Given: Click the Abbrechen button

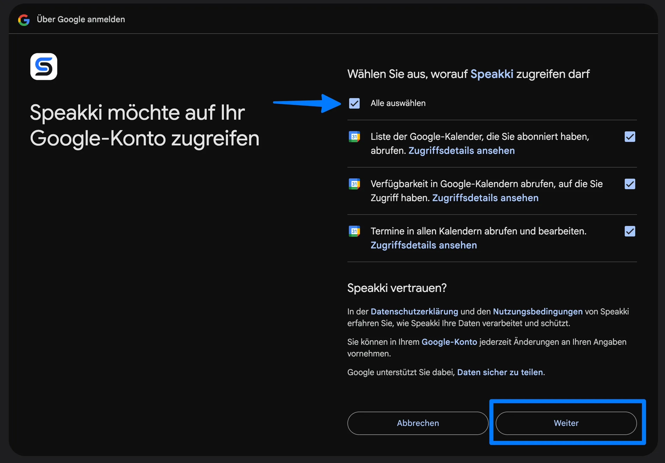Looking at the screenshot, I should pos(418,423).
